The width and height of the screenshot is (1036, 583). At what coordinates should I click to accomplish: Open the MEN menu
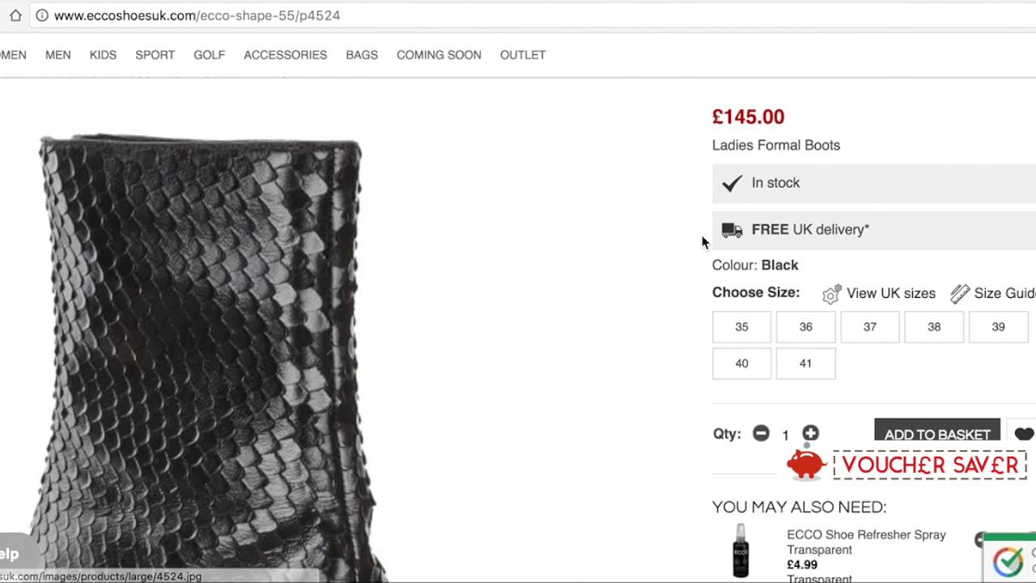coord(57,55)
